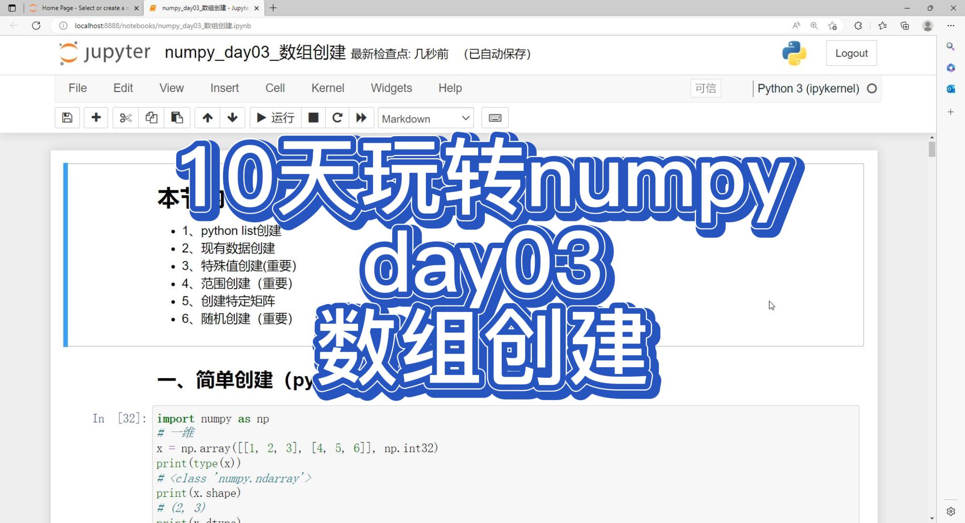
Task: Interrupt the kernel with stop icon
Action: coord(313,118)
